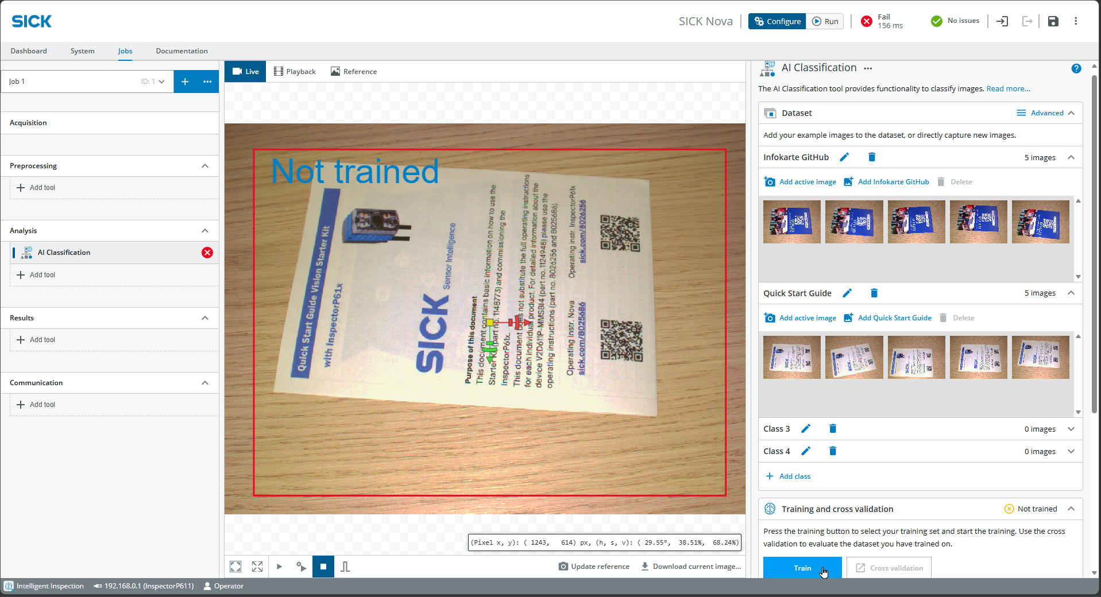This screenshot has height=597, width=1101.
Task: Switch to the Live view tab
Action: (245, 72)
